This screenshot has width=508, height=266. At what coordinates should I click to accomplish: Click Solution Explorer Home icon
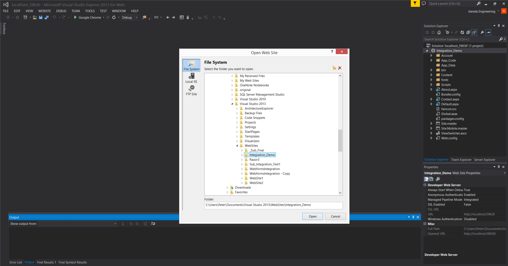tap(439, 32)
